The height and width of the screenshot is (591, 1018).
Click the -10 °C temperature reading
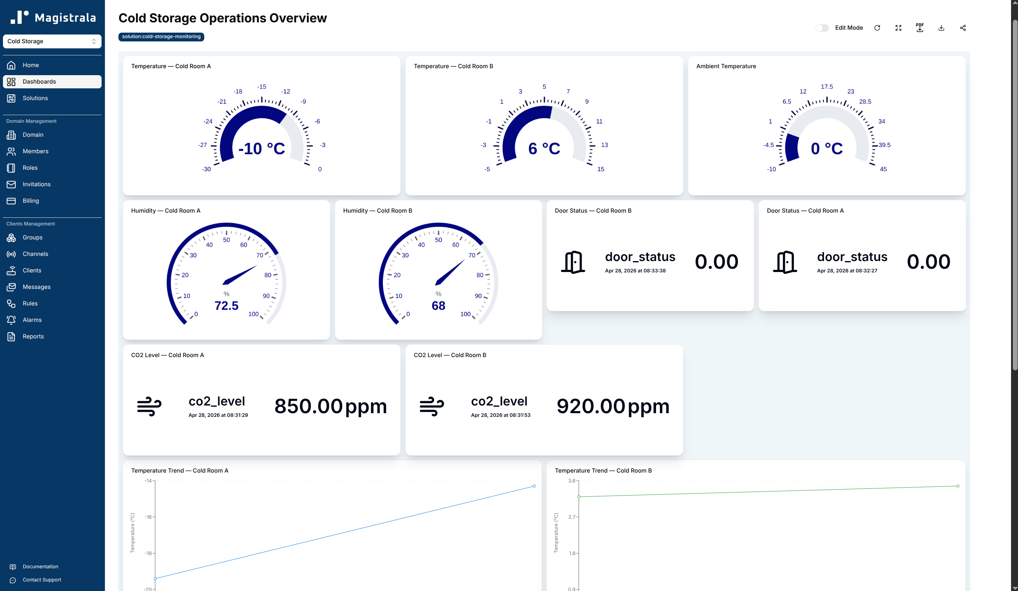click(x=262, y=148)
